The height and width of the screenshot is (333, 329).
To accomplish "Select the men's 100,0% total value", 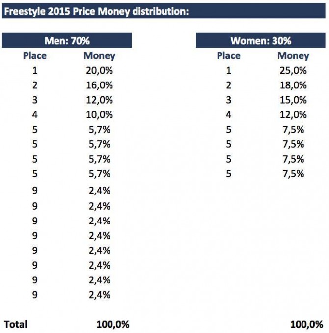I will 112,324.
